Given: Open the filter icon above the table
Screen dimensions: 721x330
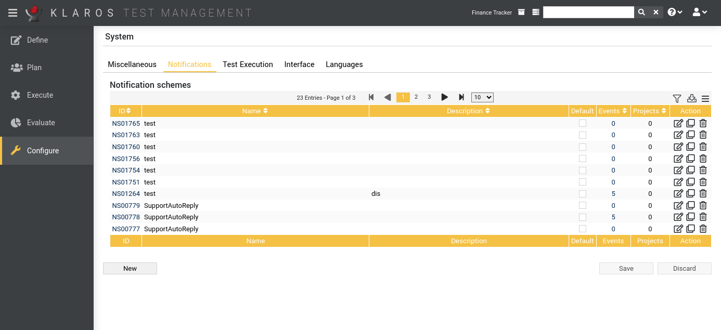Looking at the screenshot, I should 677,98.
